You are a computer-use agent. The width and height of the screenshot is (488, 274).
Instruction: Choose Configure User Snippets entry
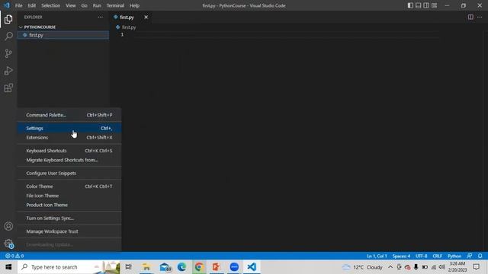coord(69,173)
